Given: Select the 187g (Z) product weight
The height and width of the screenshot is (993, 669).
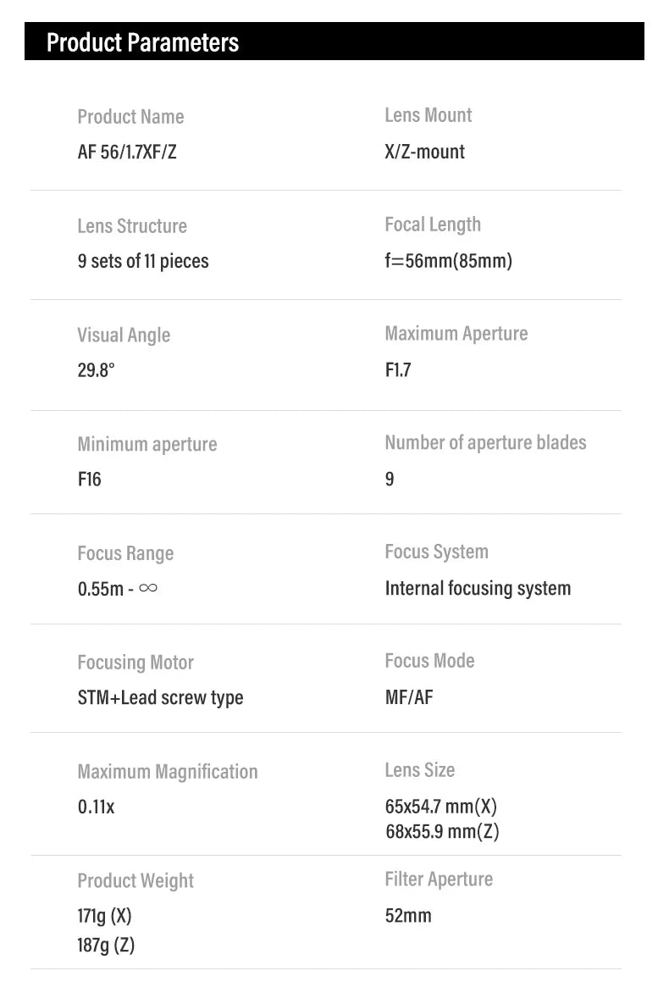Looking at the screenshot, I should pyautogui.click(x=106, y=945).
